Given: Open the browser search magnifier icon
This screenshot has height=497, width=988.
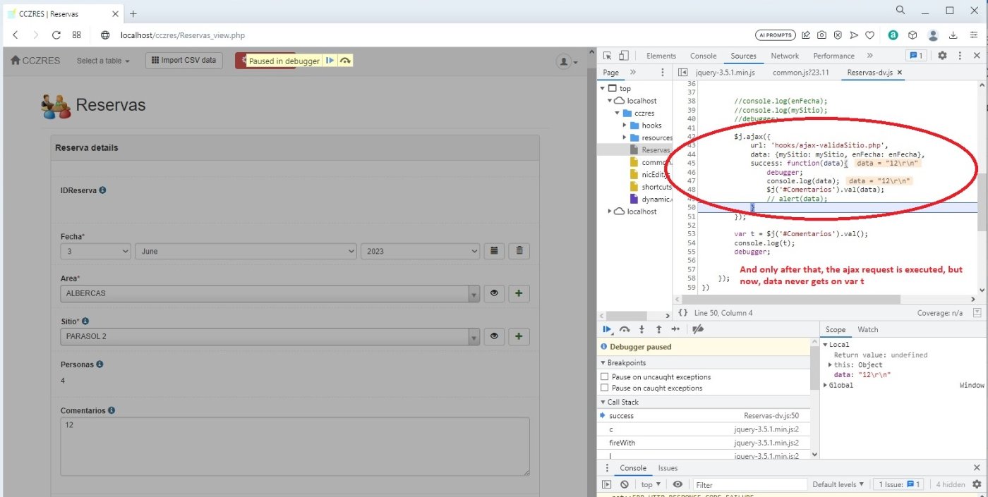Looking at the screenshot, I should (x=900, y=10).
